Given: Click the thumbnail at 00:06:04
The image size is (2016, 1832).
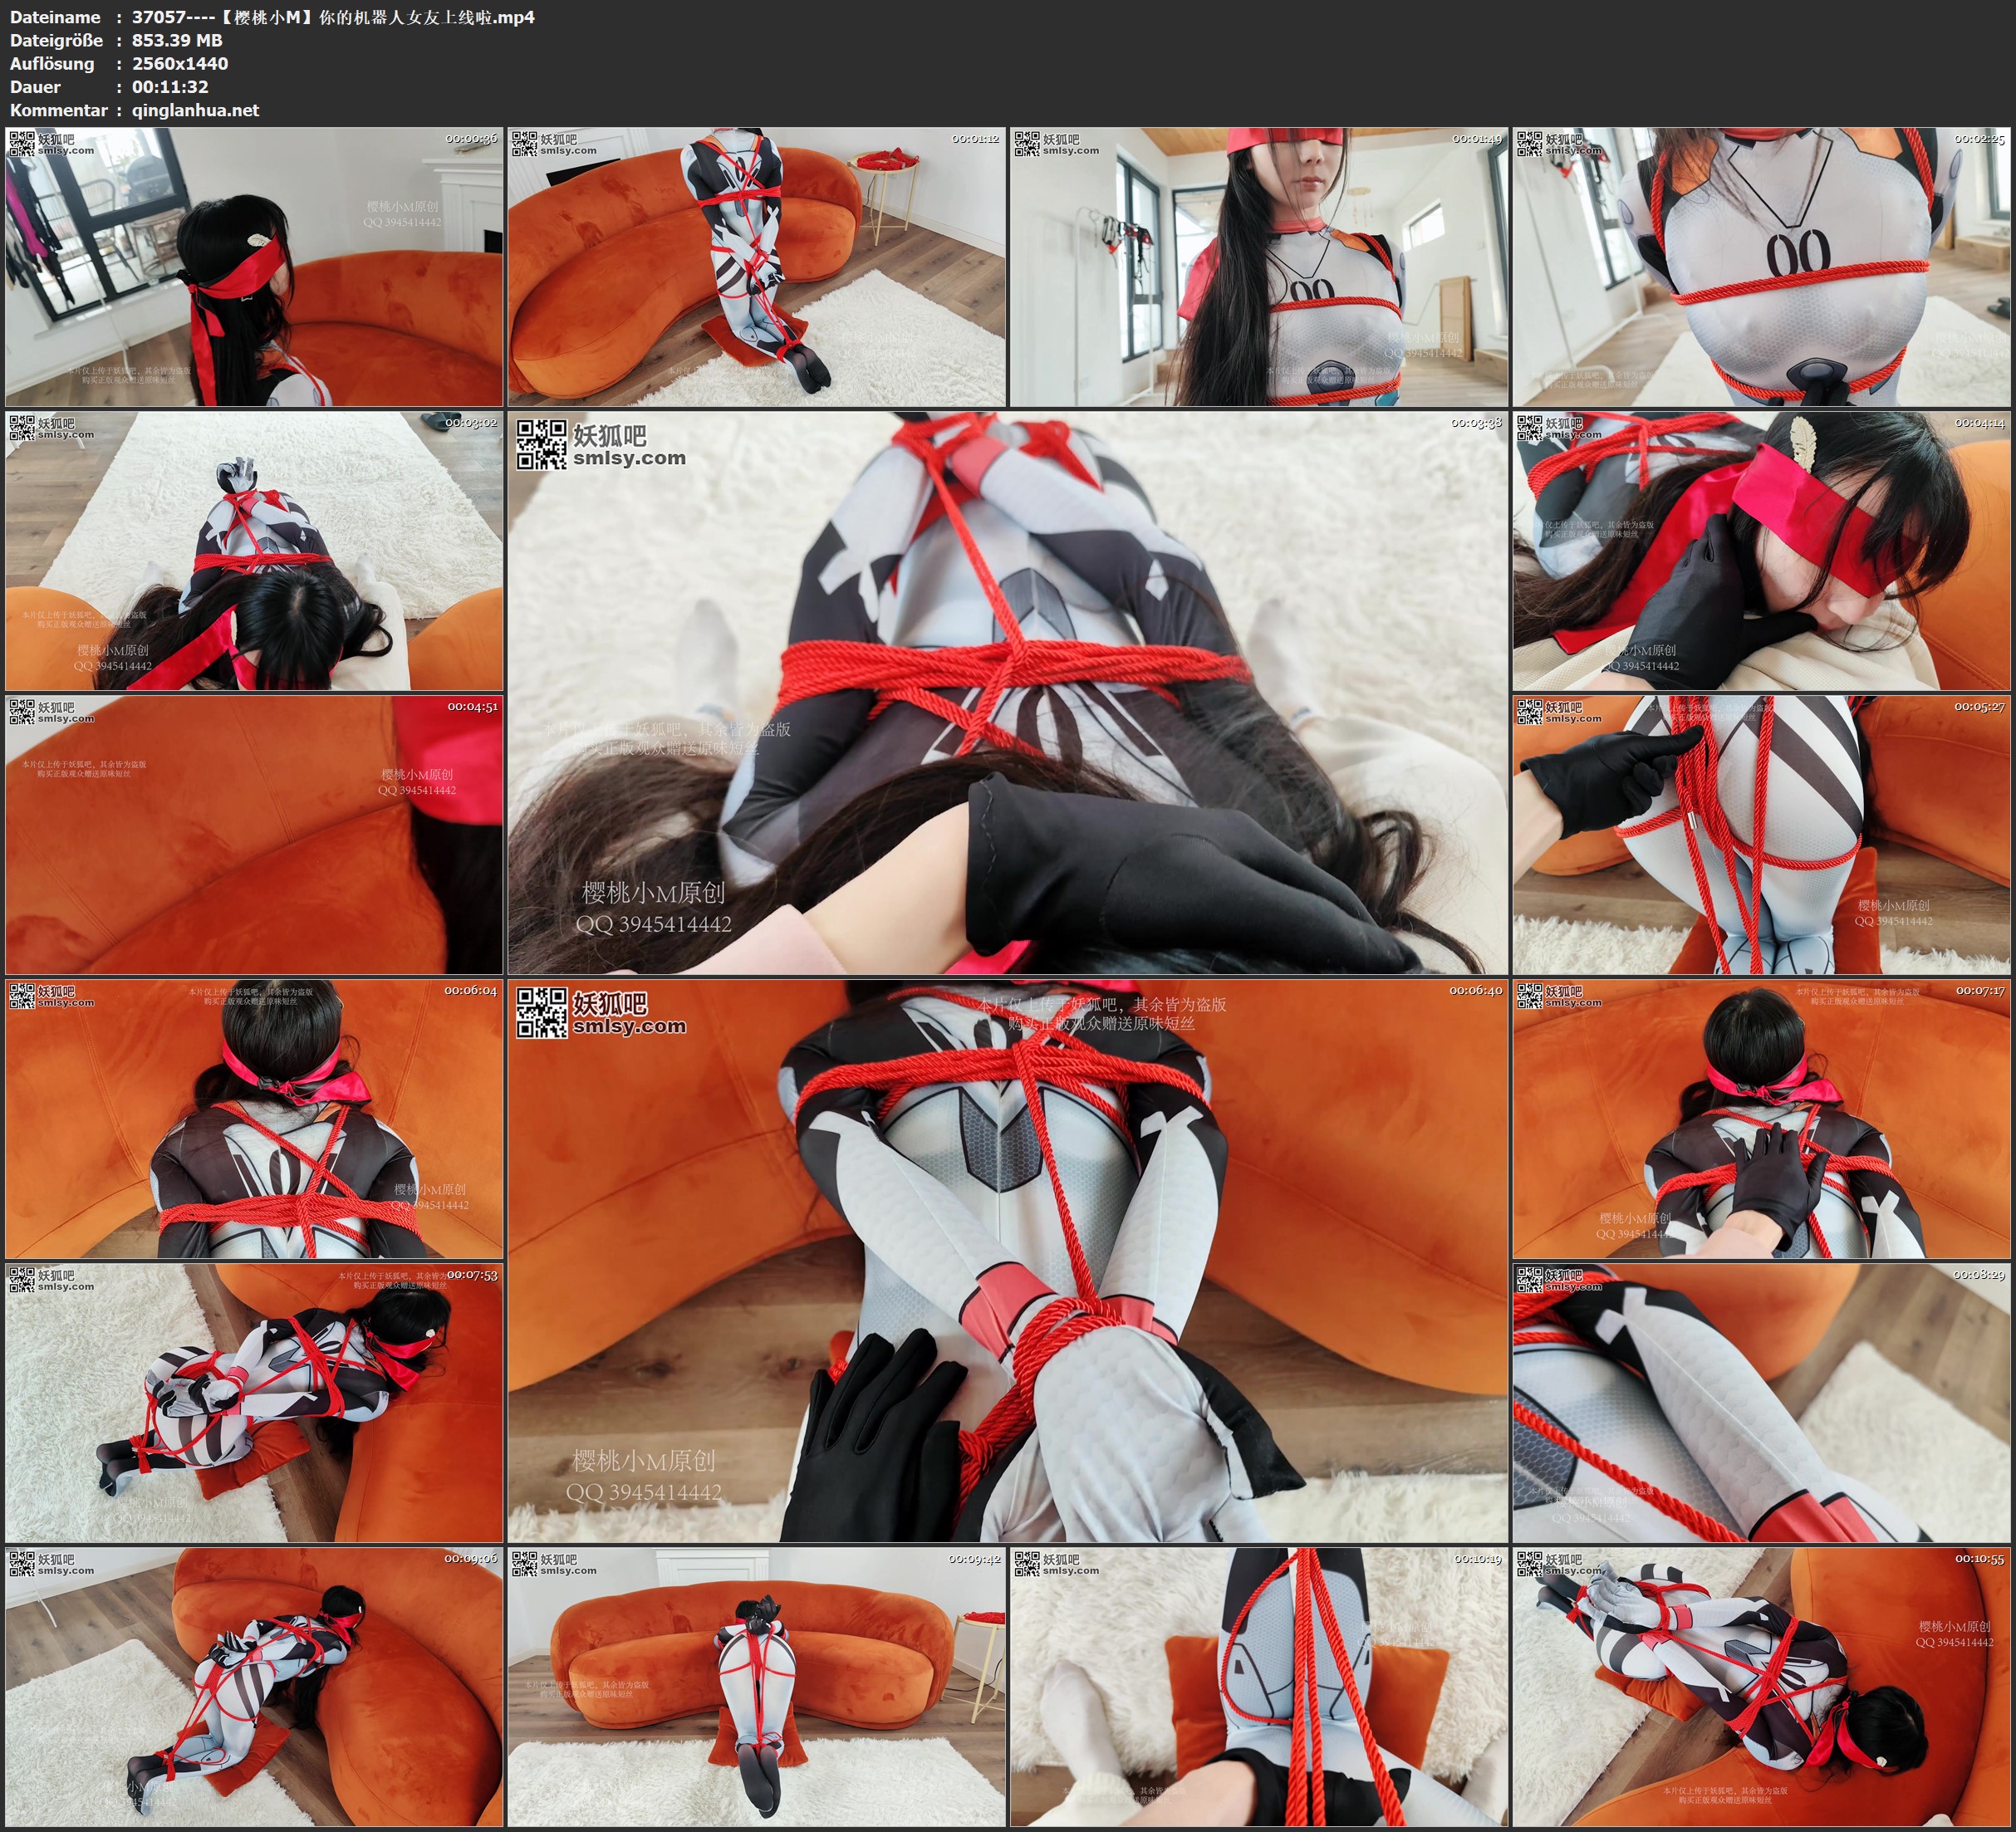Looking at the screenshot, I should click(x=254, y=1118).
